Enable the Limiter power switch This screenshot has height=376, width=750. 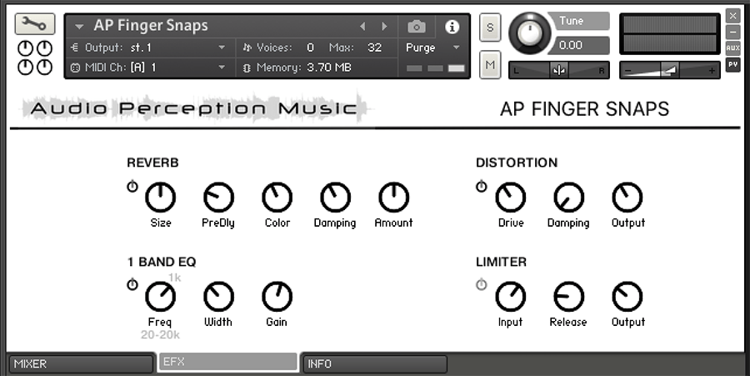coord(481,284)
